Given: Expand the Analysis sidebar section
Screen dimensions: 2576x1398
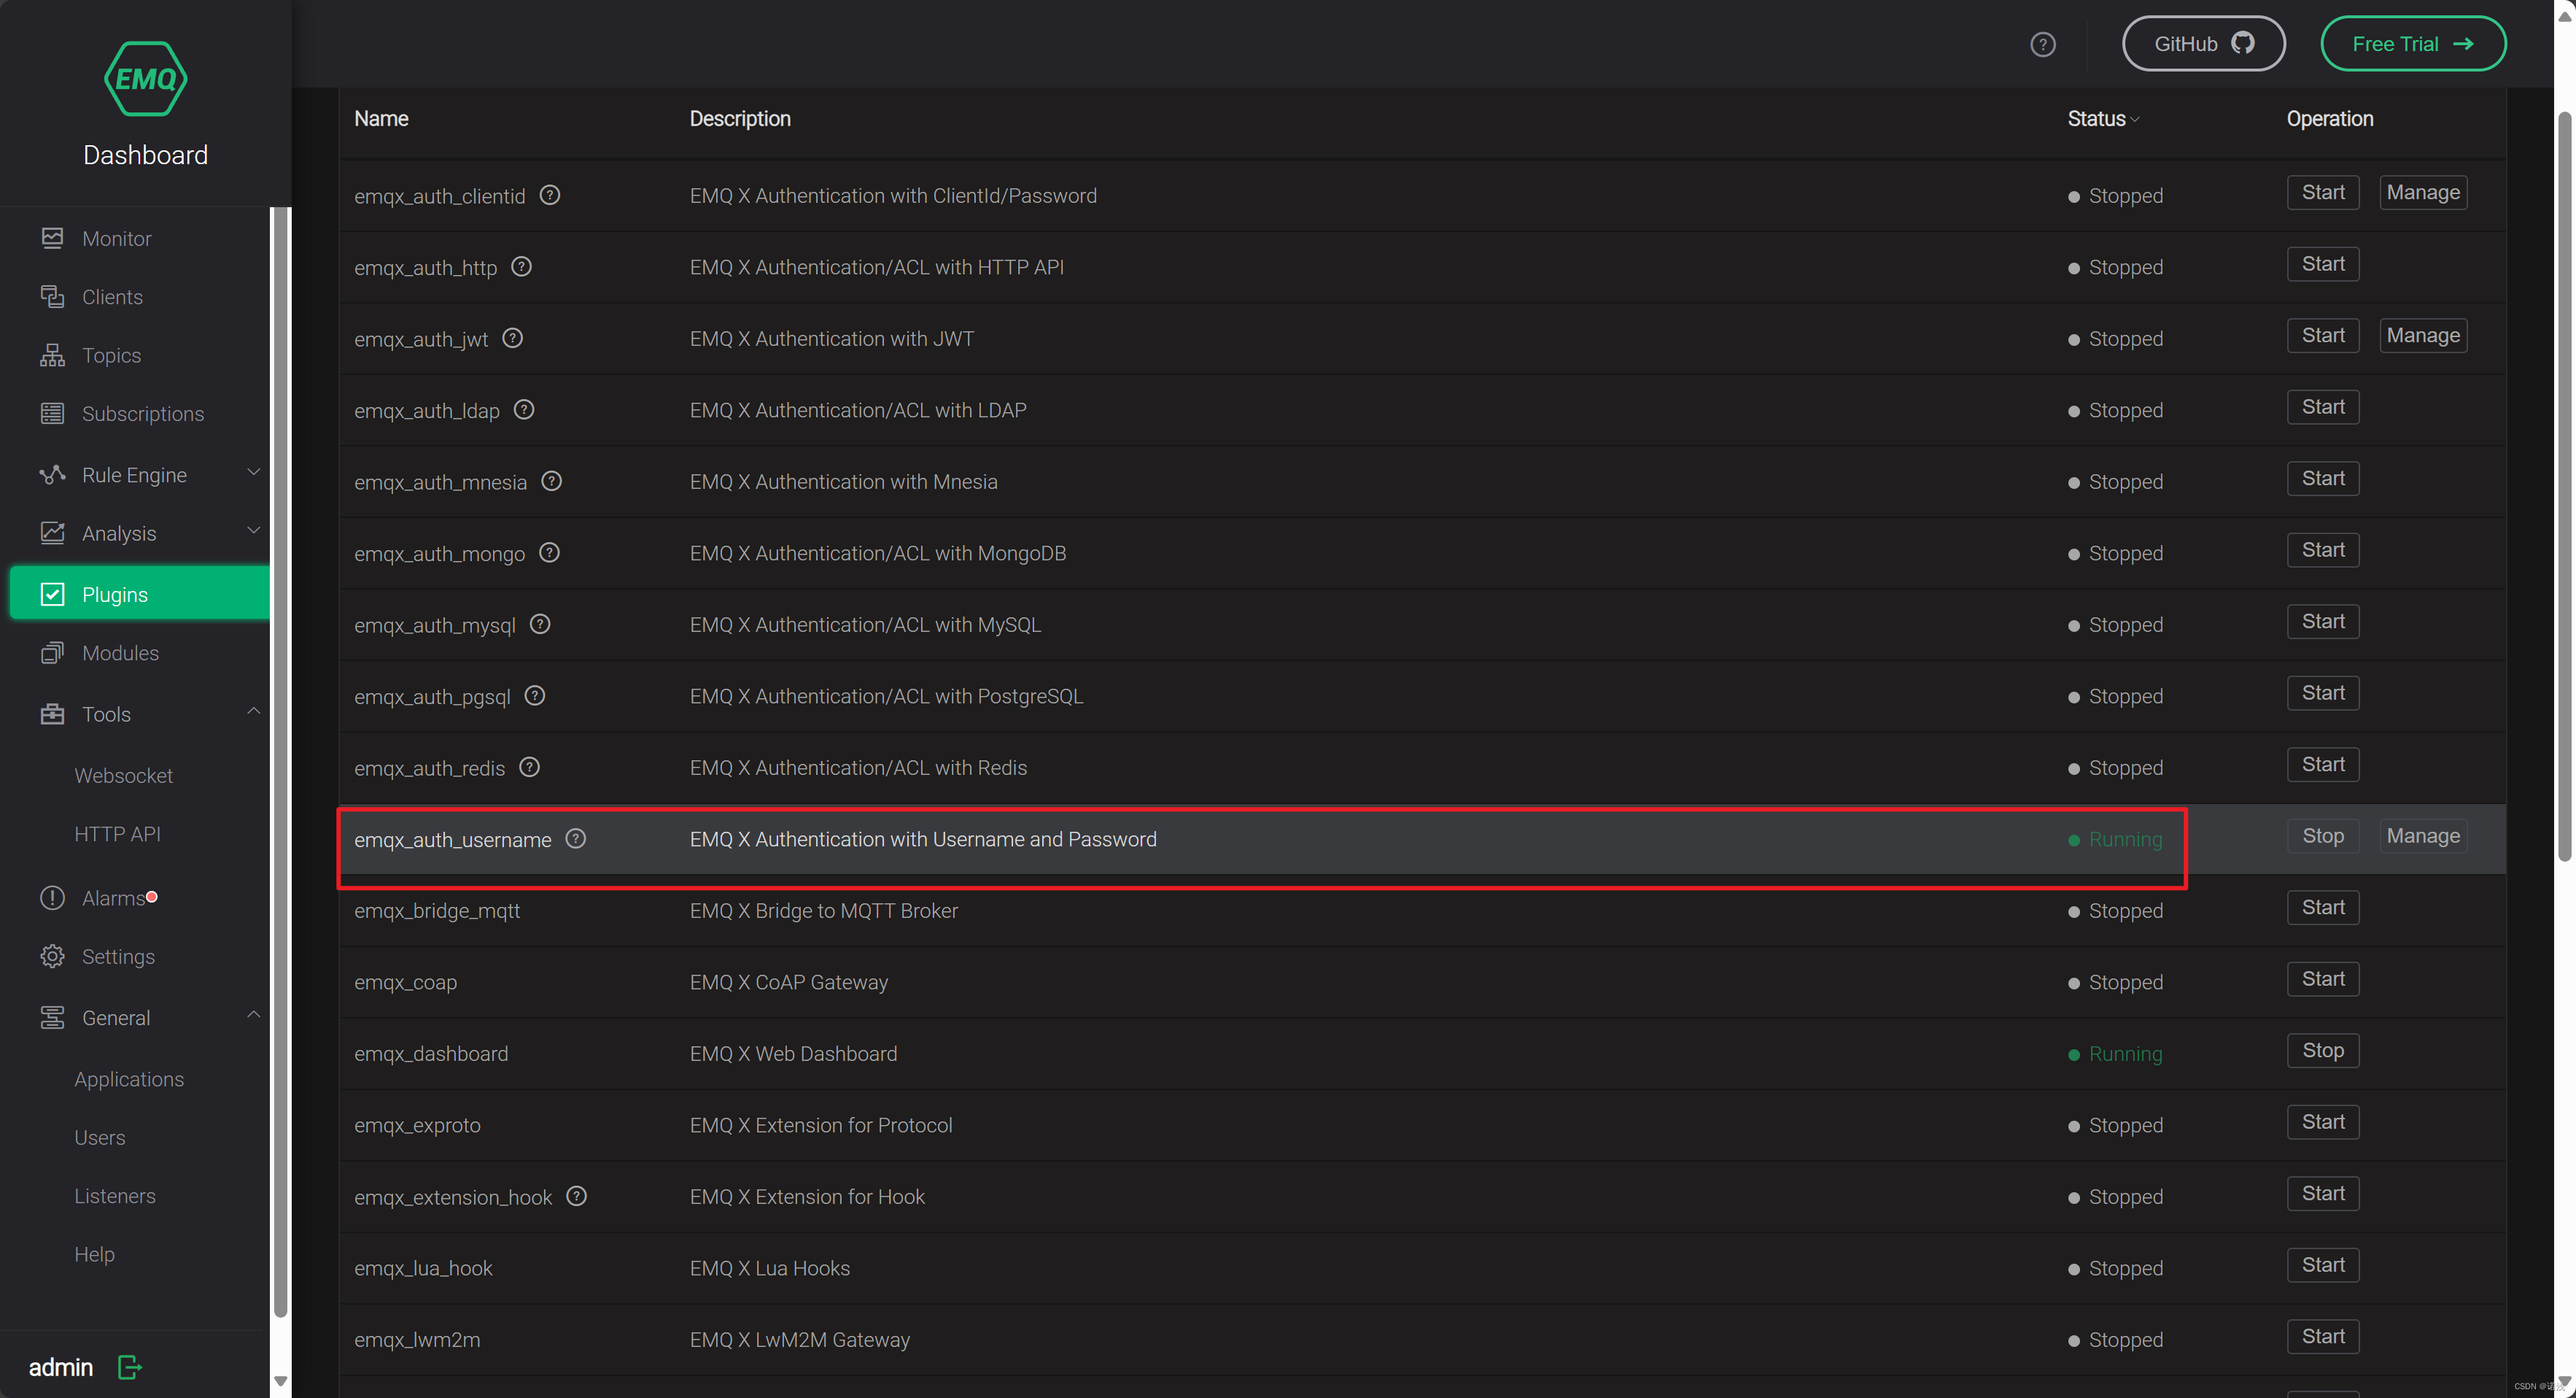Looking at the screenshot, I should pos(119,533).
